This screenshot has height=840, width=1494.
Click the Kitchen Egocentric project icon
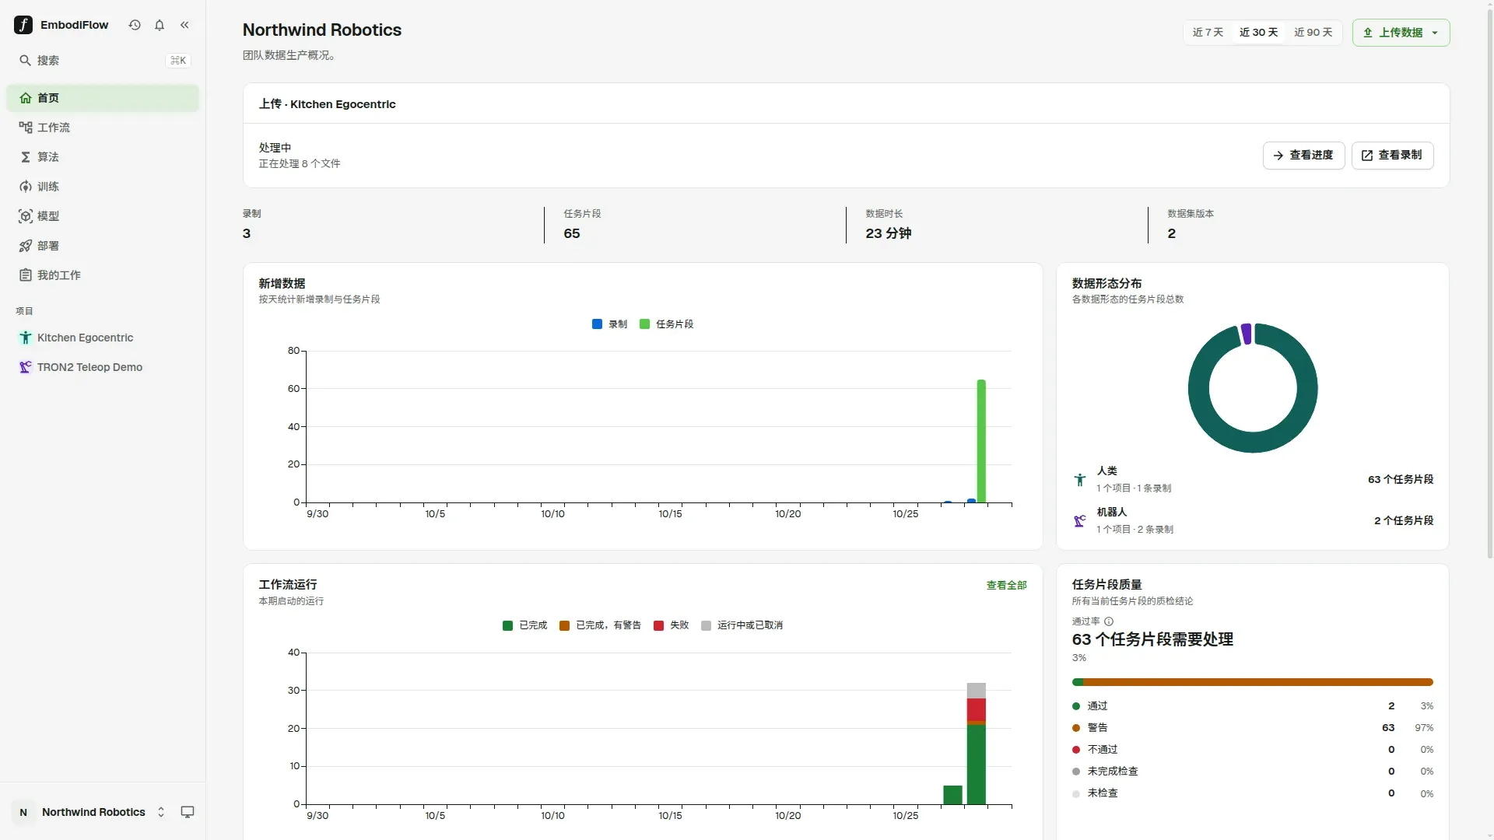26,338
